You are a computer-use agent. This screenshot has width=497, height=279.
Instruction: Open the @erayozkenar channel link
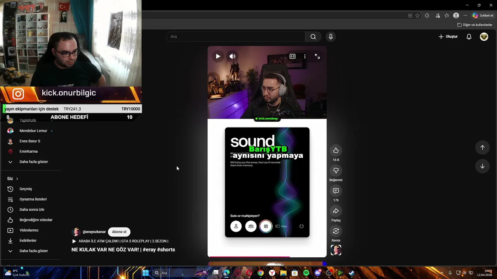click(94, 232)
